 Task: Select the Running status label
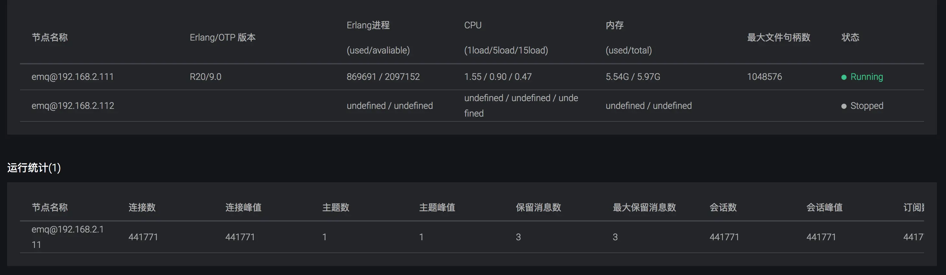pos(866,77)
